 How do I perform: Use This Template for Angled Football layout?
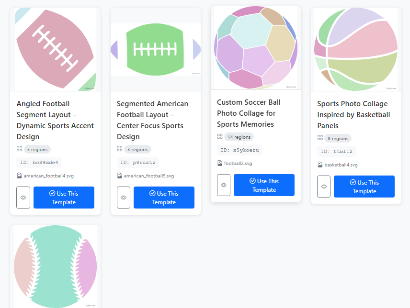[64, 198]
